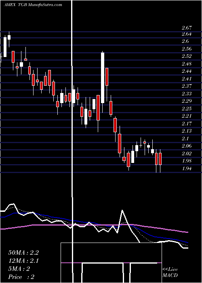Click the 2.52 price axis label
The width and height of the screenshot is (202, 283).
[187, 56]
